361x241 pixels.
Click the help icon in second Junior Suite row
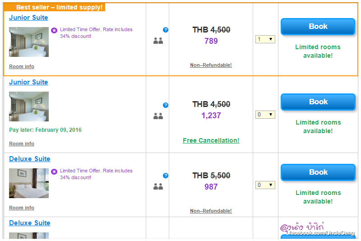166,105
